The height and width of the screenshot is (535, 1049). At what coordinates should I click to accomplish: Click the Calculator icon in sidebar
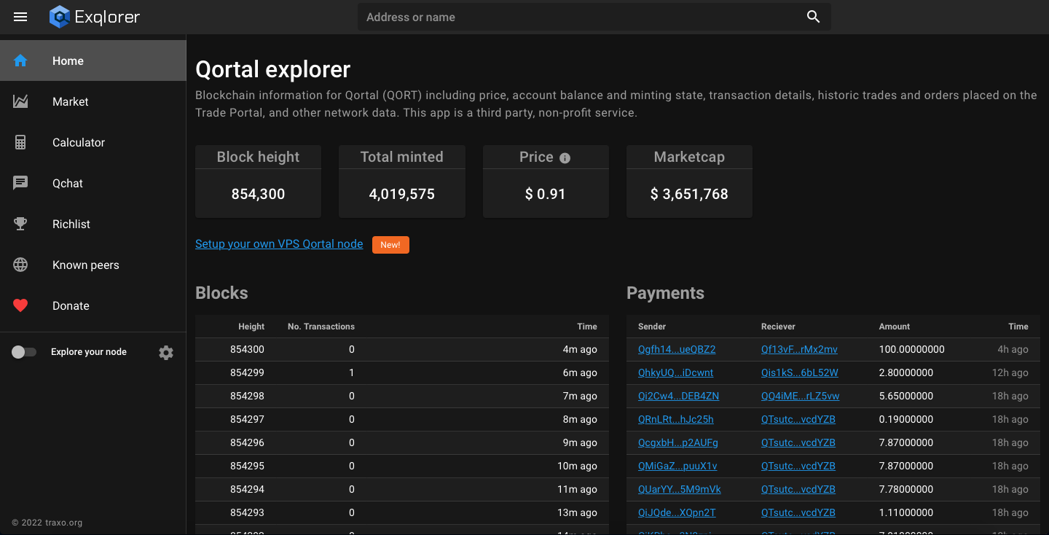coord(20,142)
